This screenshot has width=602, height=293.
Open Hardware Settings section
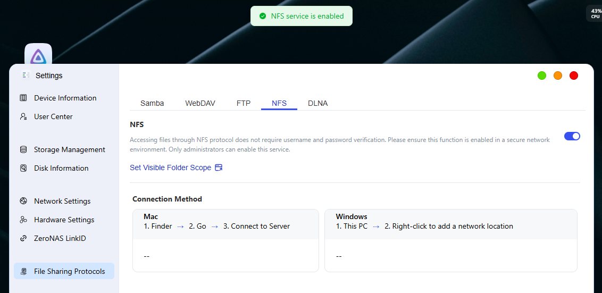click(64, 220)
